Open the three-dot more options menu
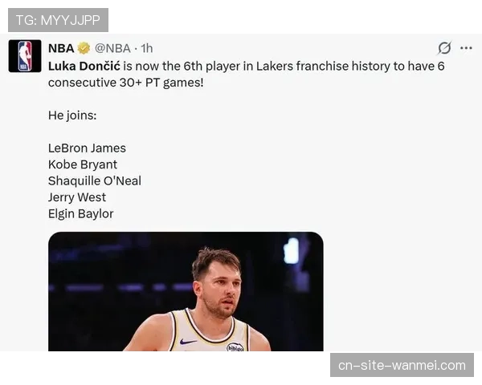This screenshot has height=385, width=482. pyautogui.click(x=466, y=48)
